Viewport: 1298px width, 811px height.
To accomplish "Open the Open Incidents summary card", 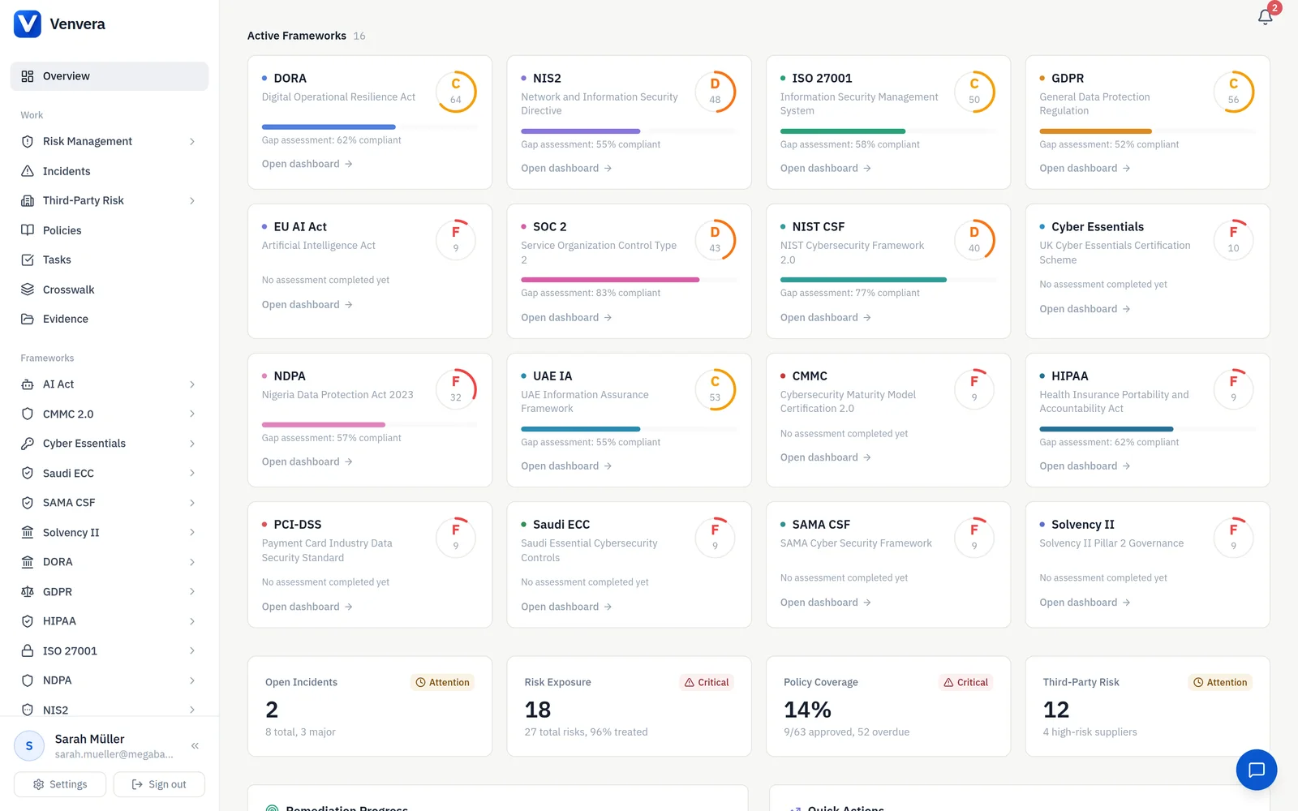I will tap(370, 706).
